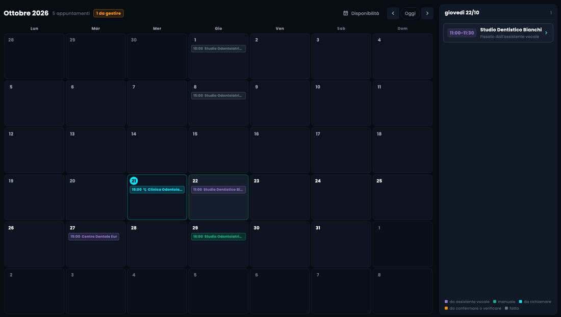This screenshot has width=561, height=317.
Task: Click the gray 'fatto' legend swatch
Action: tap(506, 308)
